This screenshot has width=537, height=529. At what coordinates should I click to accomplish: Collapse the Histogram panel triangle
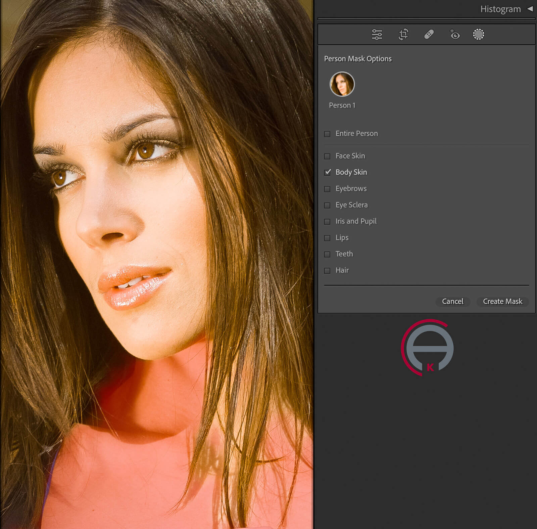click(530, 9)
